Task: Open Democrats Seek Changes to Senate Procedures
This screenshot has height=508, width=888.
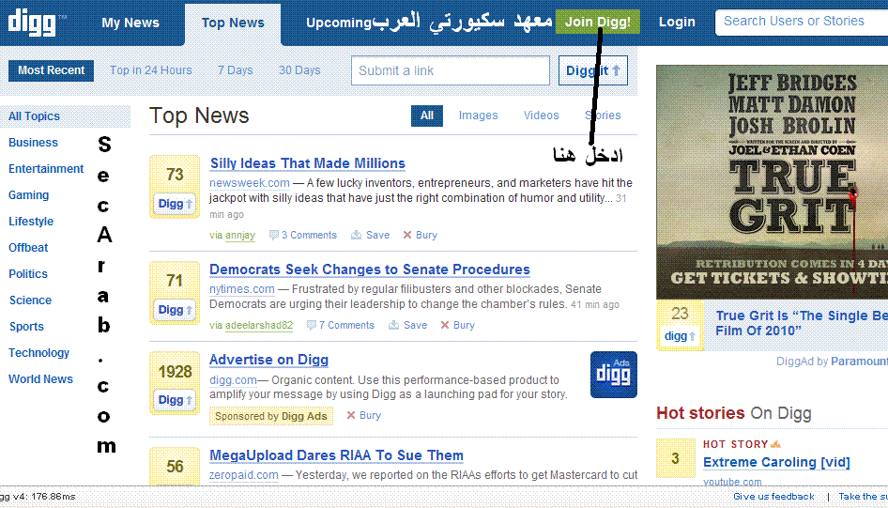Action: click(x=370, y=269)
